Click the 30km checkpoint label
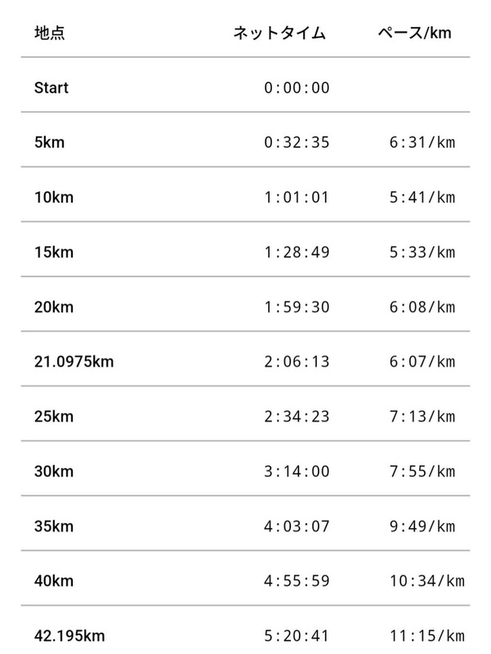Screen dimensions: 491x654 pos(54,471)
